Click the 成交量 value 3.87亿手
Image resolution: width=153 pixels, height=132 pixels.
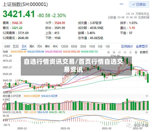tap(96, 23)
